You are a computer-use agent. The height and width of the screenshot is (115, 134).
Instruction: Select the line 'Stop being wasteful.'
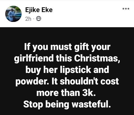pyautogui.click(x=67, y=104)
